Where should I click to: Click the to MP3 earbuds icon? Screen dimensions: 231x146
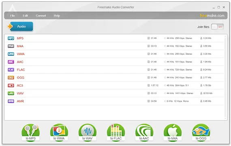coord(31,133)
